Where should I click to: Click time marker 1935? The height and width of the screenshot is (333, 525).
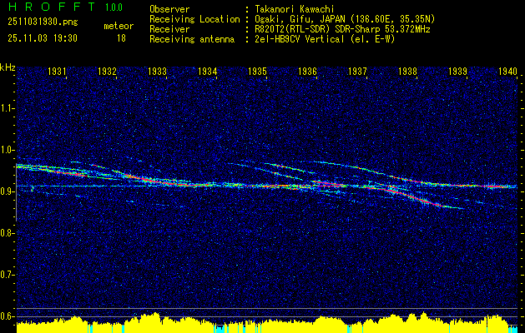point(257,72)
